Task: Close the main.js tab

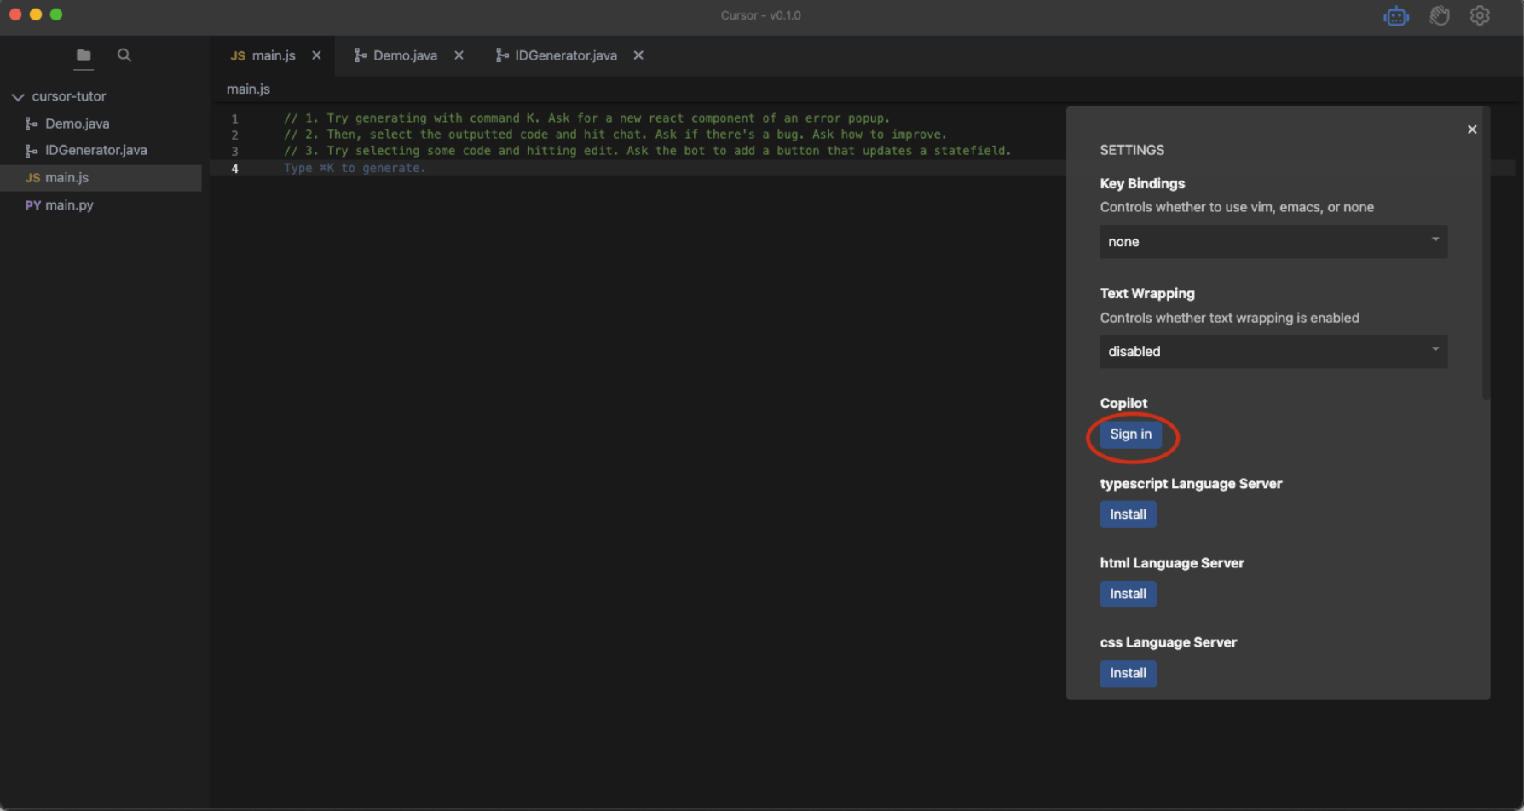Action: click(x=316, y=55)
